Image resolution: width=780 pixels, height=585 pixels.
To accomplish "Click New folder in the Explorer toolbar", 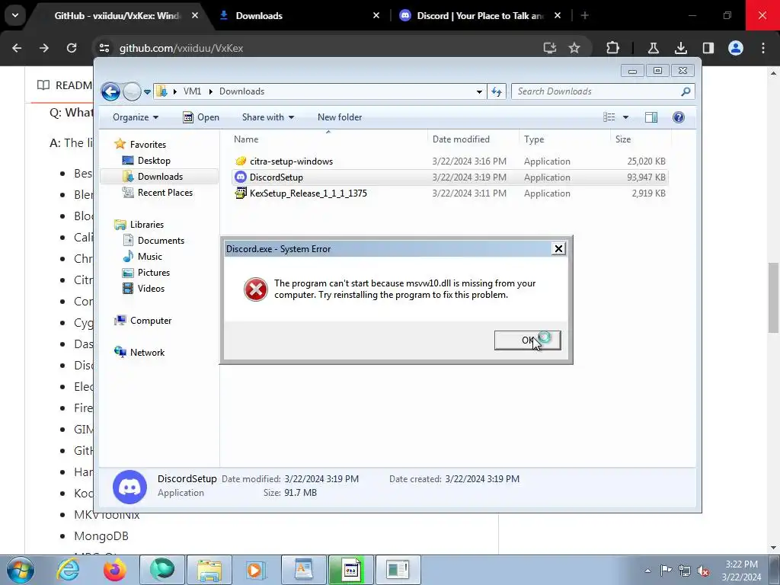I will click(x=340, y=117).
